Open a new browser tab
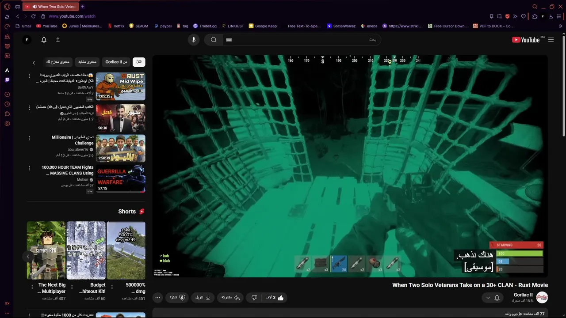 click(x=83, y=7)
